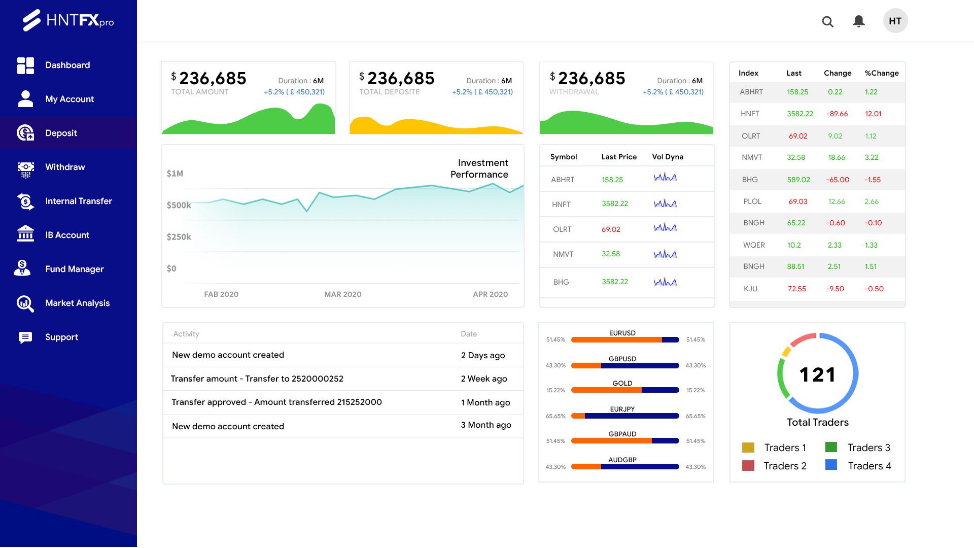Click the blue Traders 4 swatch
974x548 pixels.
[x=831, y=465]
